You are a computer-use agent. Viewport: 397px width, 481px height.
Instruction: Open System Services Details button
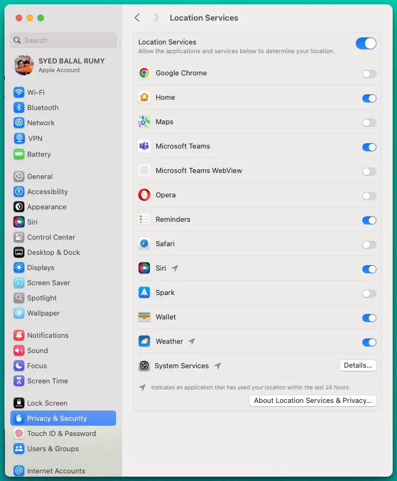click(x=357, y=365)
